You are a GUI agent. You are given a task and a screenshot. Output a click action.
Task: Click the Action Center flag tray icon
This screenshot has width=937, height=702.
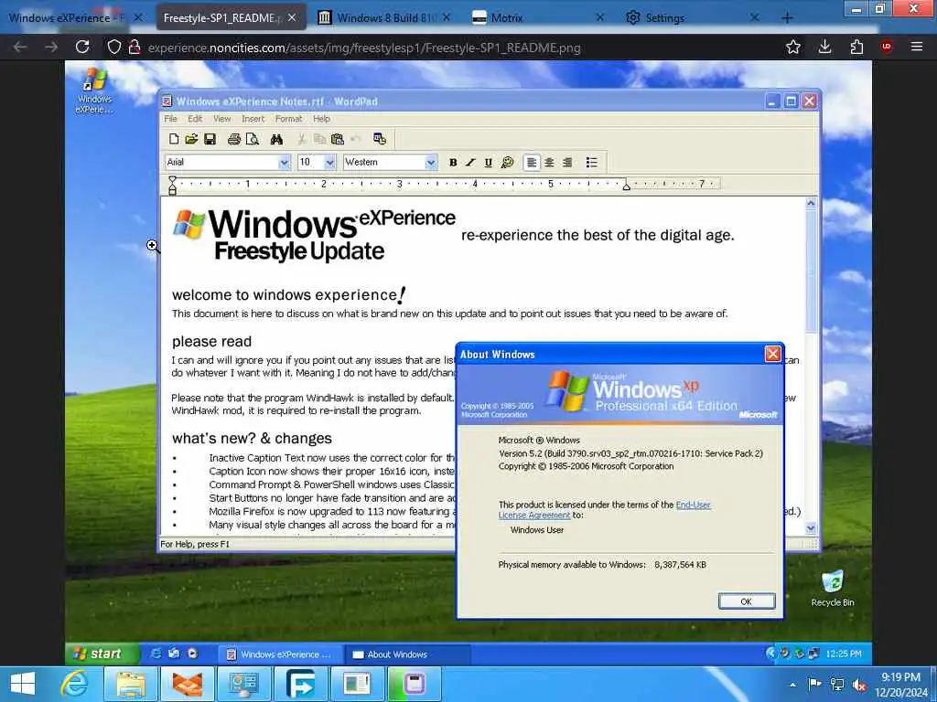pos(813,685)
